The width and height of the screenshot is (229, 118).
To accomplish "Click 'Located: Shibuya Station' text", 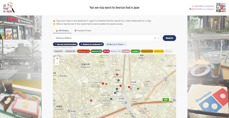I will click(63, 47).
